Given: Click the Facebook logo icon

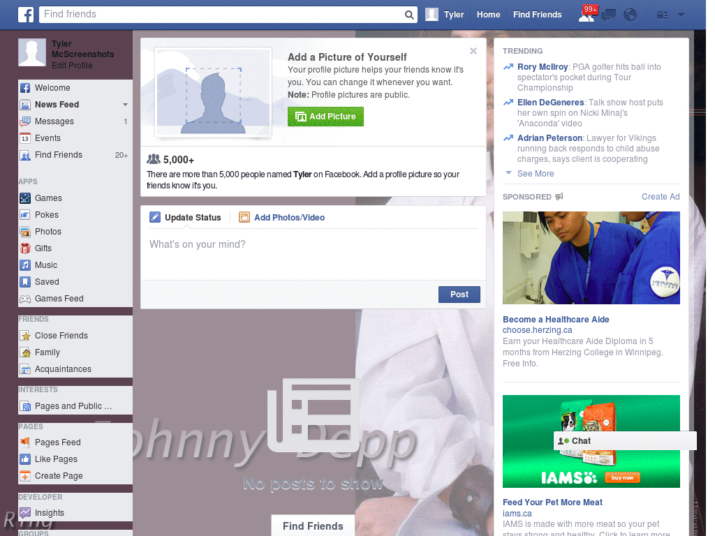Looking at the screenshot, I should 26,15.
